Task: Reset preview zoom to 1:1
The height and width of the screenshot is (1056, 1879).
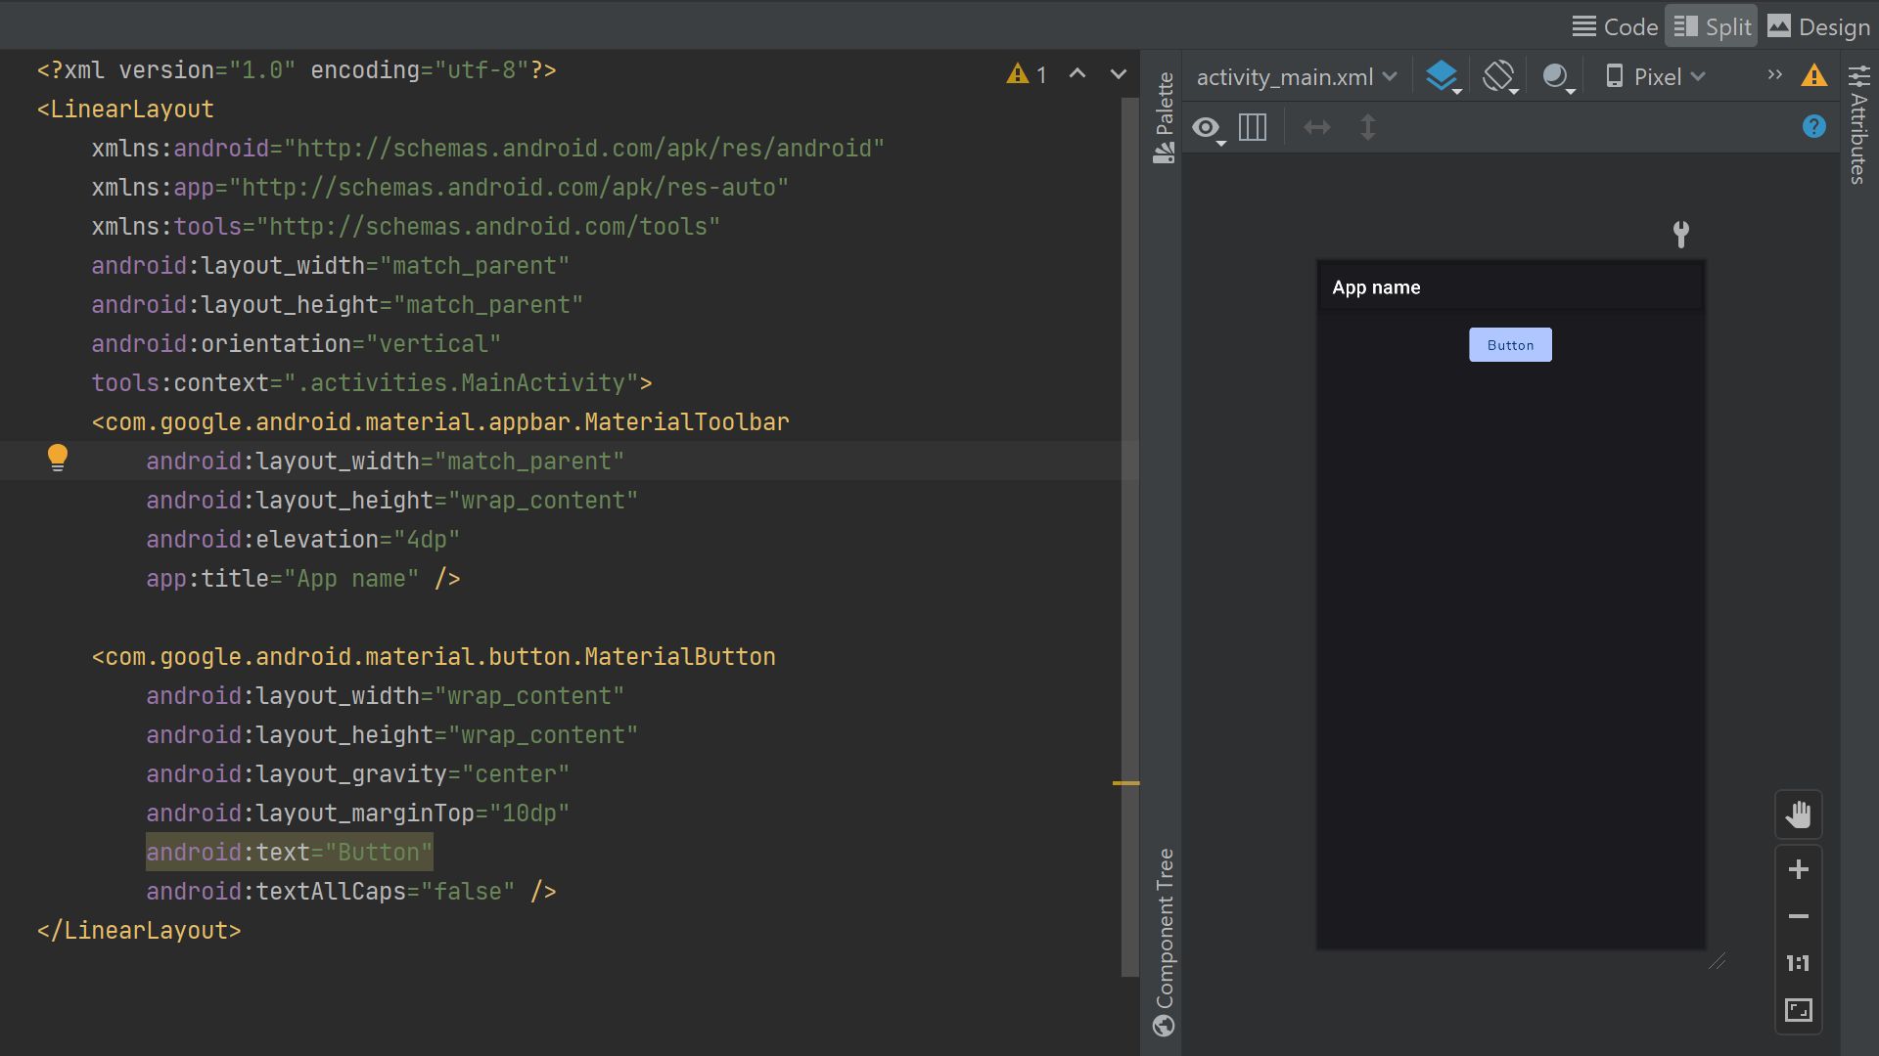Action: point(1798,963)
